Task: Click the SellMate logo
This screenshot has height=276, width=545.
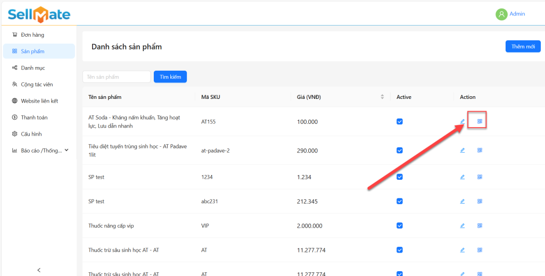Action: (x=39, y=14)
